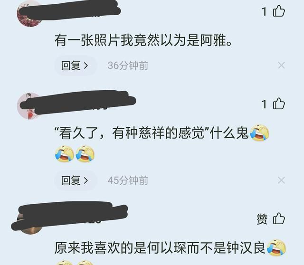This screenshot has height=265, width=304.
Task: Open first commenter's flower avatar
Action: (30, 14)
